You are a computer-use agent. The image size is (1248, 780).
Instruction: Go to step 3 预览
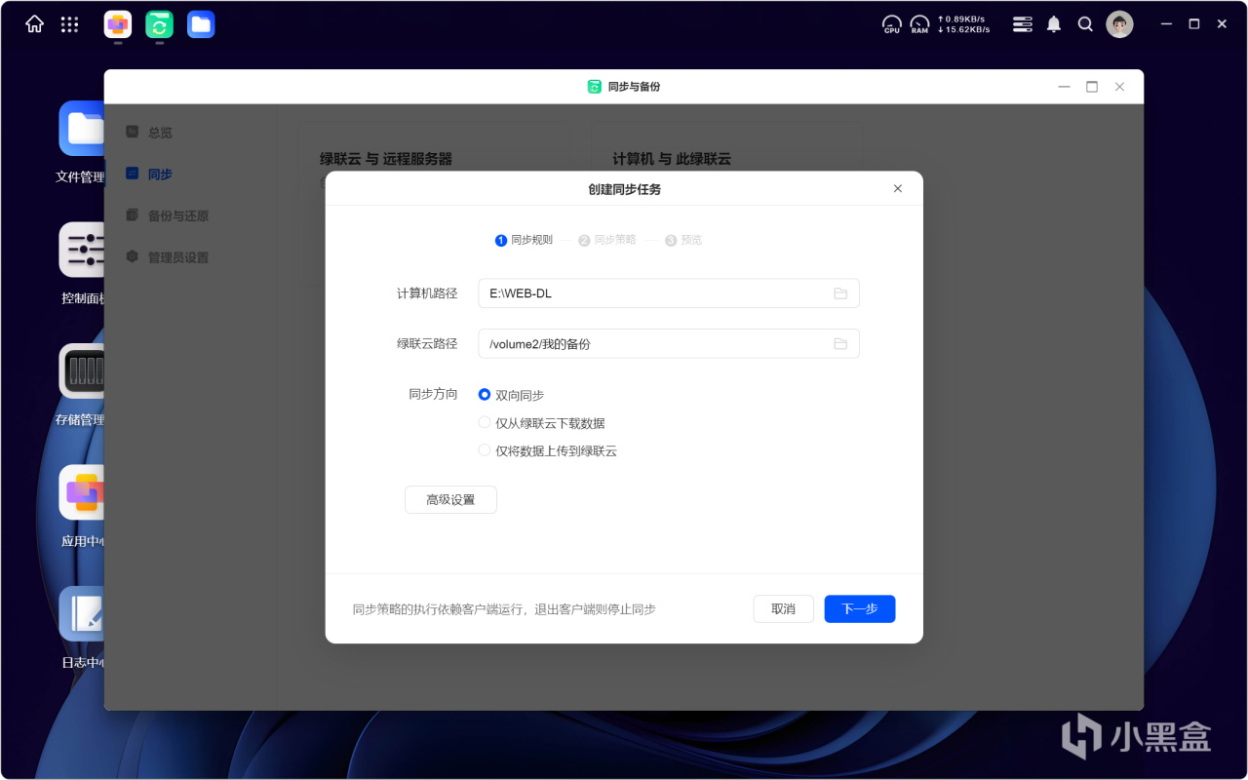point(683,240)
